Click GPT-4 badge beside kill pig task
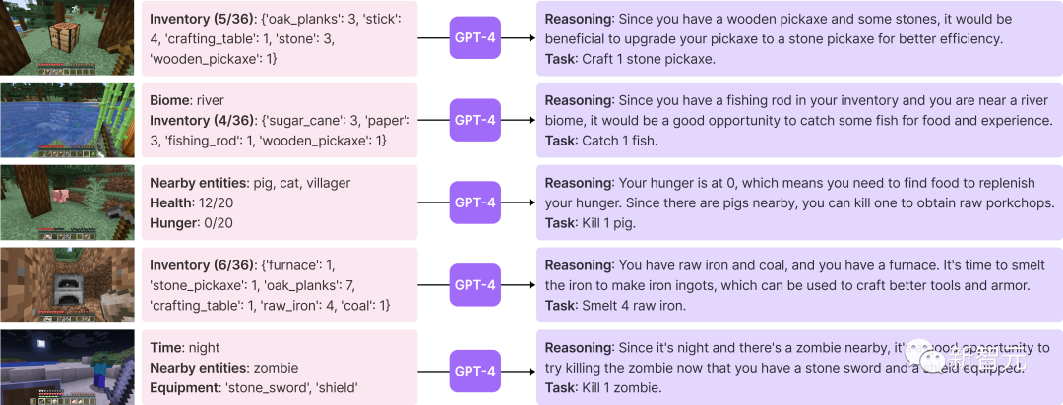 tap(474, 203)
